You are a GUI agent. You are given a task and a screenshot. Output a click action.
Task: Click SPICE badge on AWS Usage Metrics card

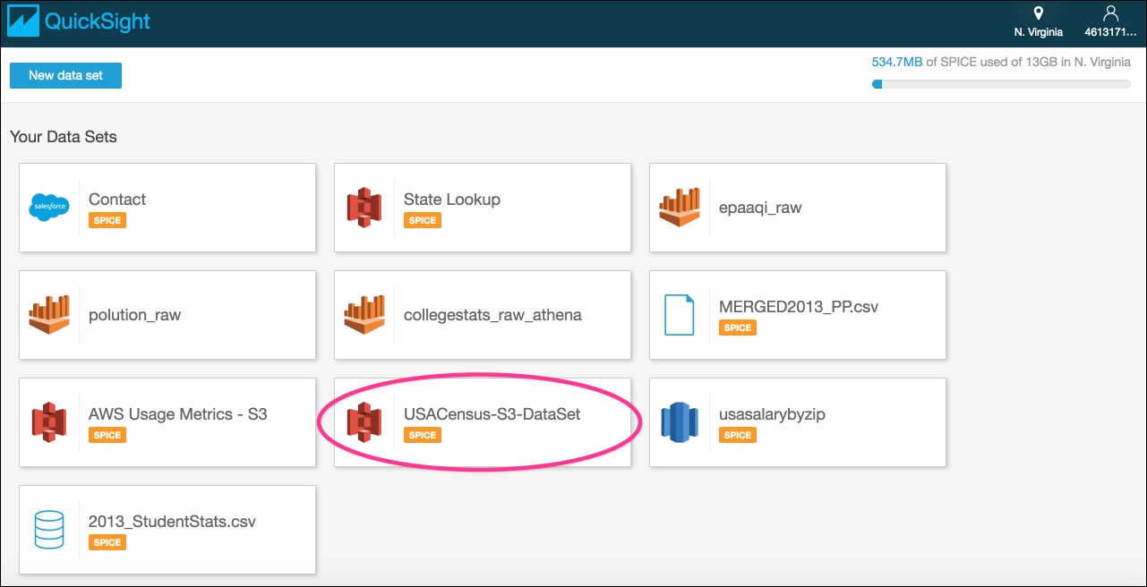pyautogui.click(x=107, y=435)
